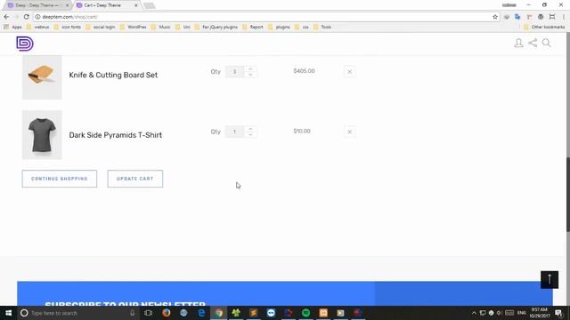
Task: Open the WordPres bookmarks folder
Action: pyautogui.click(x=133, y=27)
